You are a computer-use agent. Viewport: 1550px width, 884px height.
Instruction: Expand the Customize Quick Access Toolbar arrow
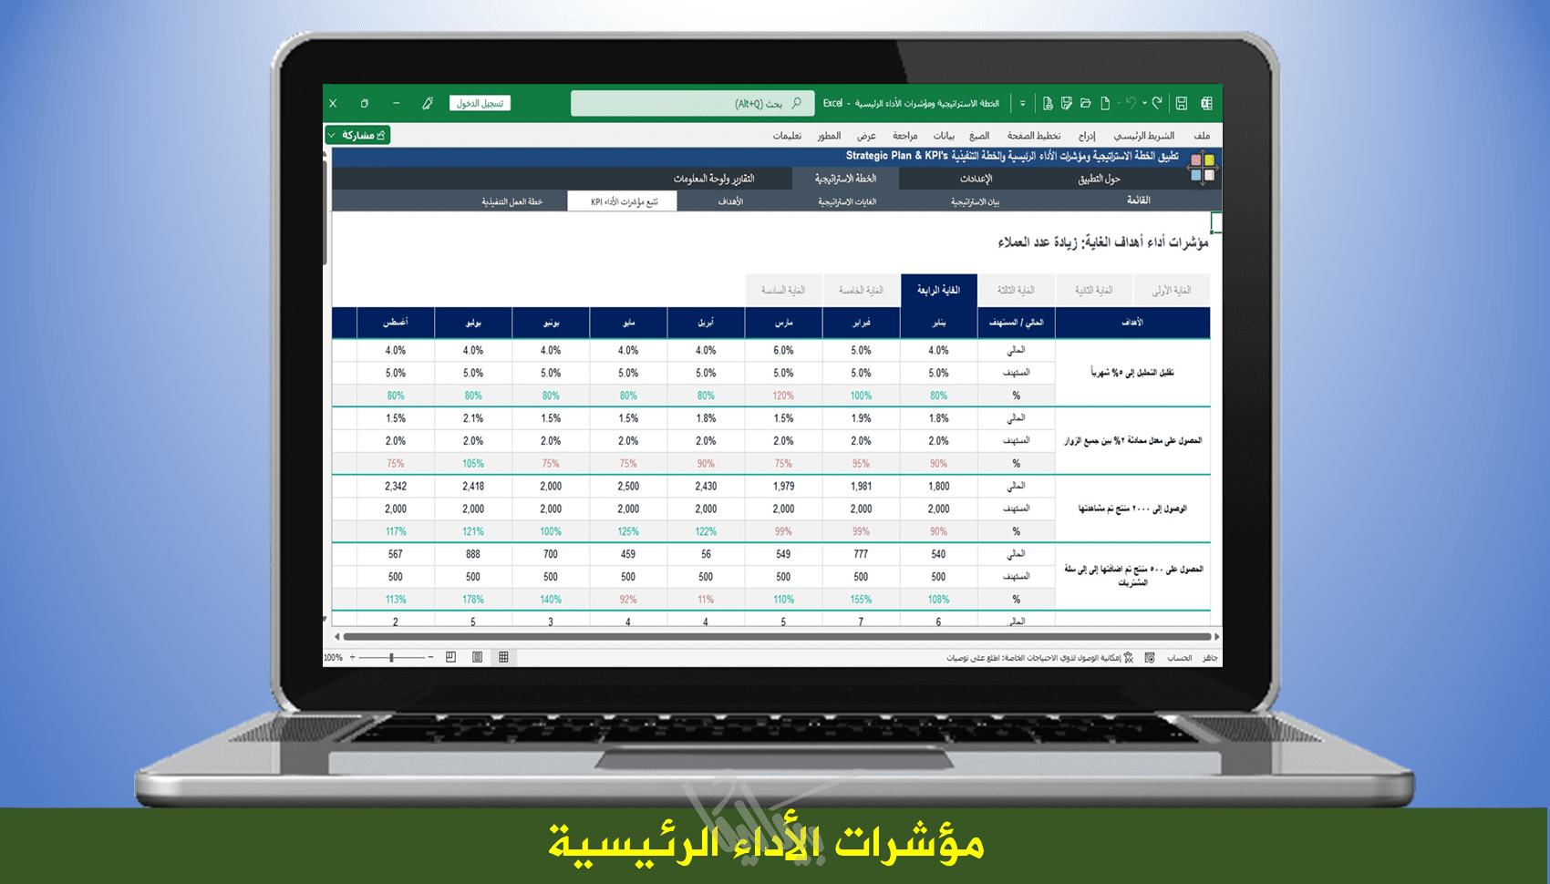click(x=1022, y=103)
